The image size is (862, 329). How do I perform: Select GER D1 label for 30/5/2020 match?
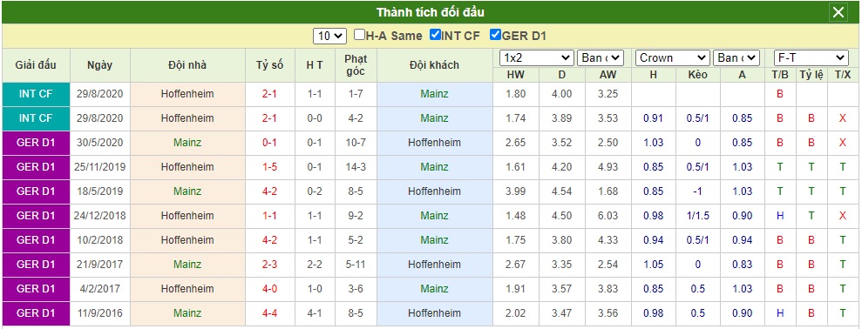click(36, 143)
